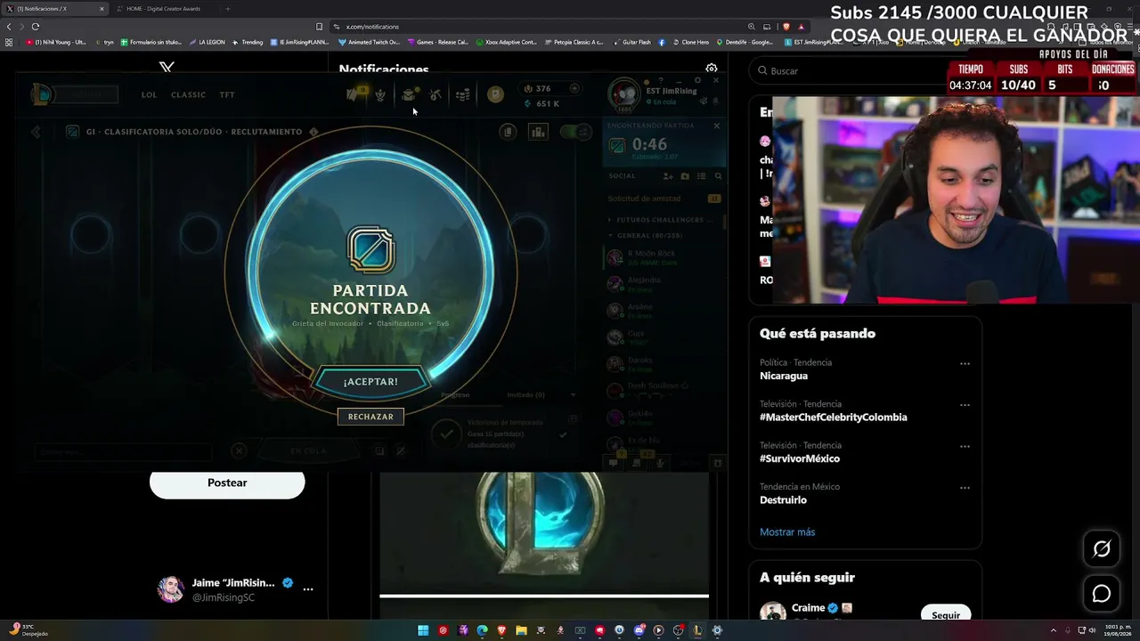1140x641 pixels.
Task: Open the Windows Start menu
Action: point(423,630)
